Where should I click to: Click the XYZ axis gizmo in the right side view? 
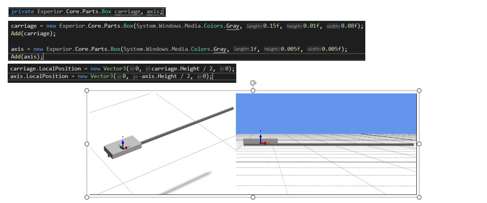[262, 138]
